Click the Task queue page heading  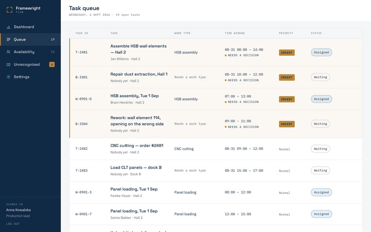84,8
